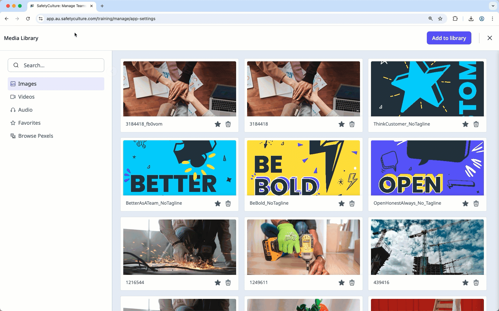
Task: Click the Media Library title
Action: [21, 38]
